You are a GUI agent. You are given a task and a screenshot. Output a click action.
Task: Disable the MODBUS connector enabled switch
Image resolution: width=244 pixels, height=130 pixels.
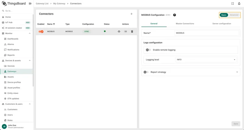click(41, 32)
